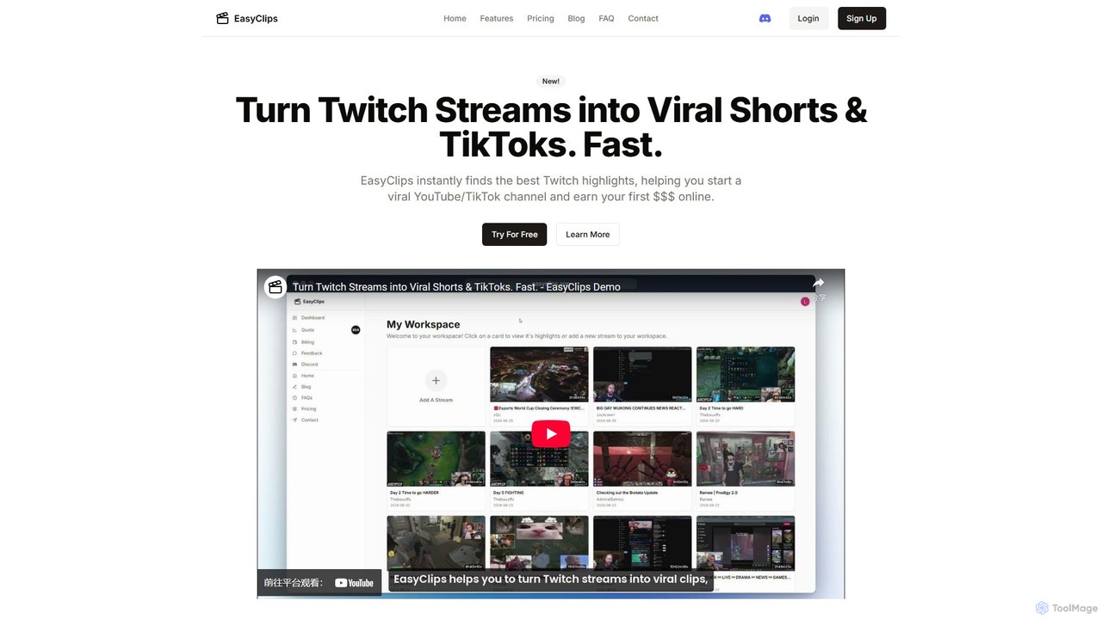The height and width of the screenshot is (619, 1102).
Task: Open the Pricing nav link
Action: (541, 18)
